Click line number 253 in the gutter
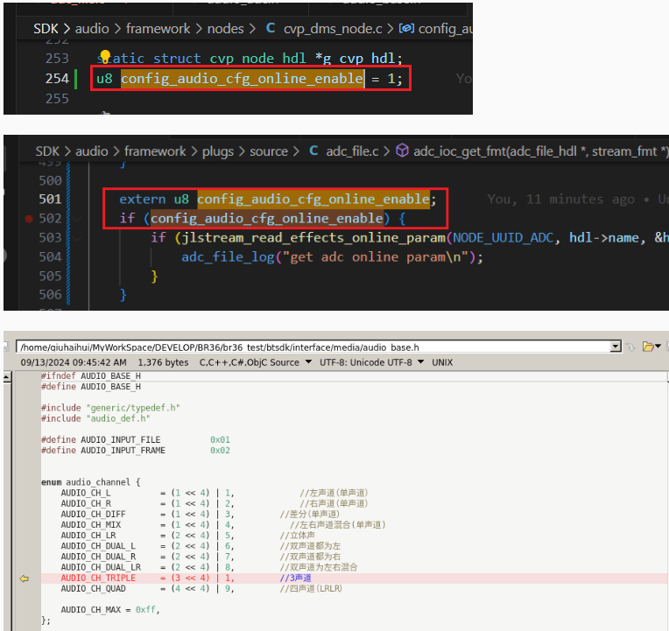Screen dimensions: 669x631 pos(57,59)
